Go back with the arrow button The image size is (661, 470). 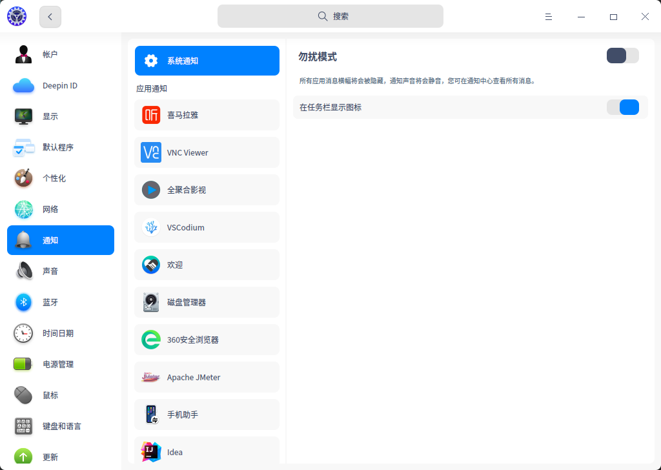[50, 17]
